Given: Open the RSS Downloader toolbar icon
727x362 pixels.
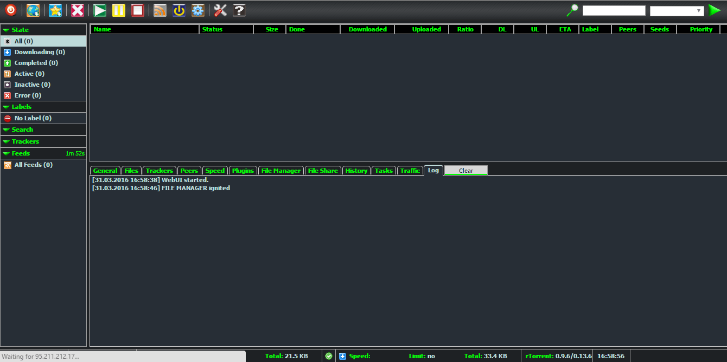Looking at the screenshot, I should point(160,10).
